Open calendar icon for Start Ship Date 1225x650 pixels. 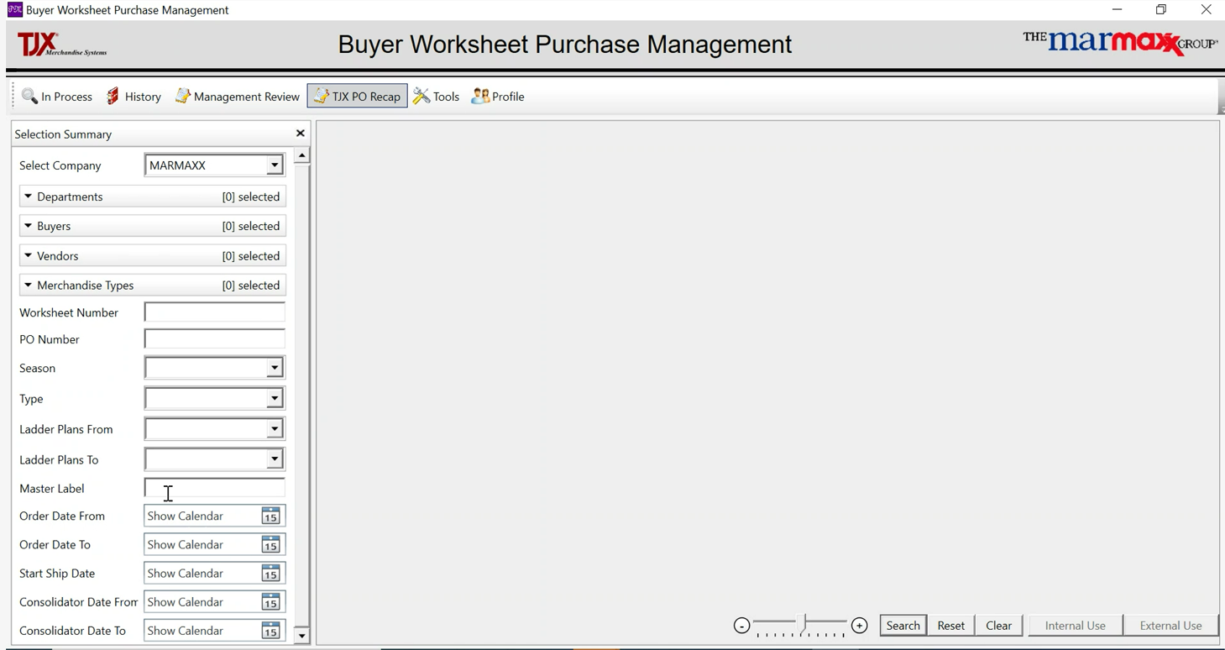[270, 573]
